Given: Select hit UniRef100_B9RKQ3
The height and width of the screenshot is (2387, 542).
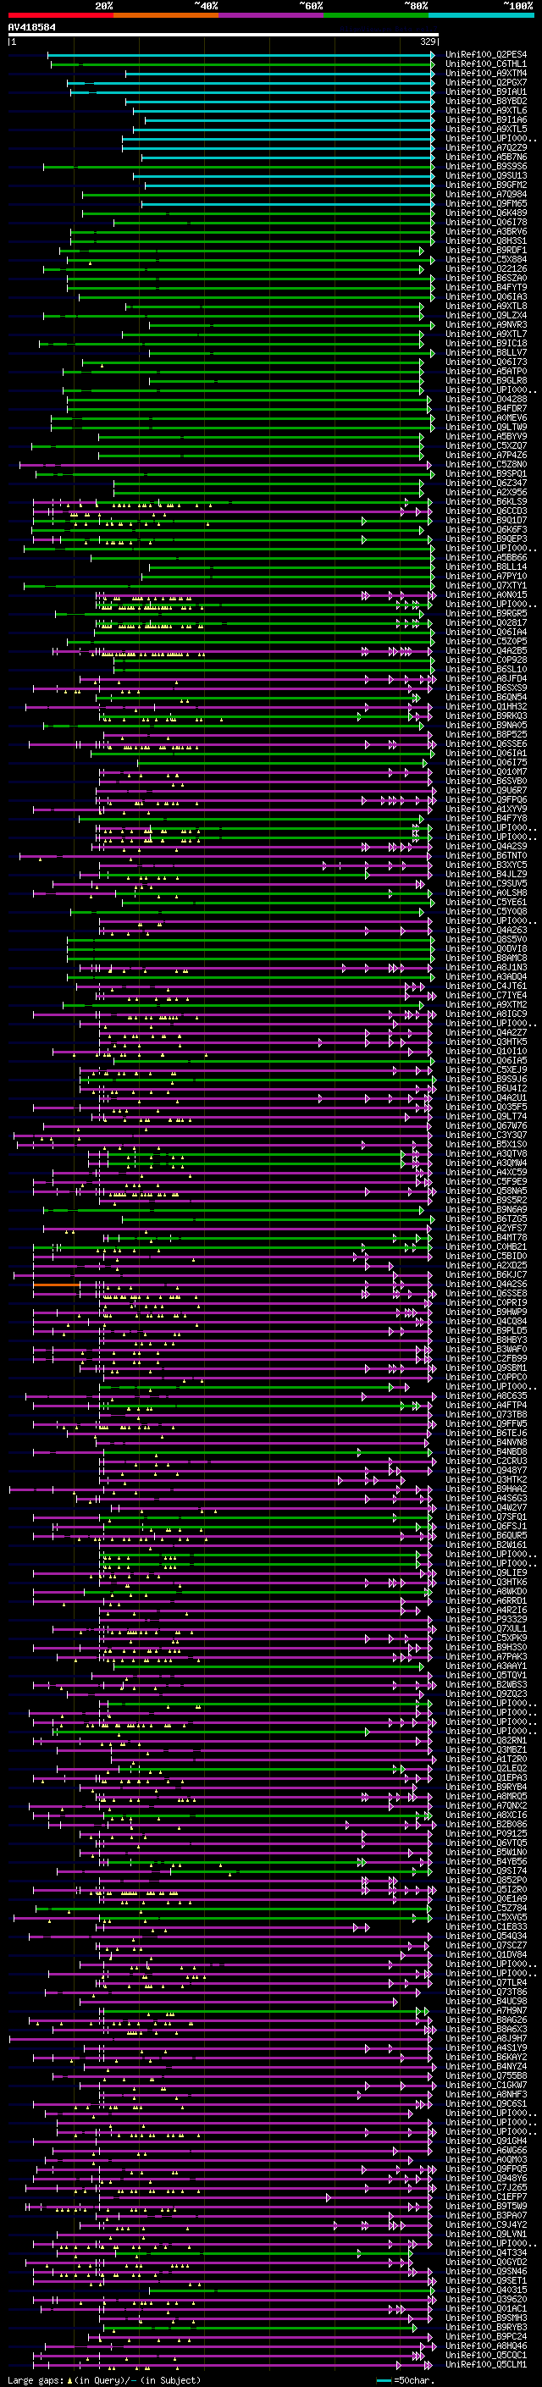Looking at the screenshot, I should pos(486,716).
